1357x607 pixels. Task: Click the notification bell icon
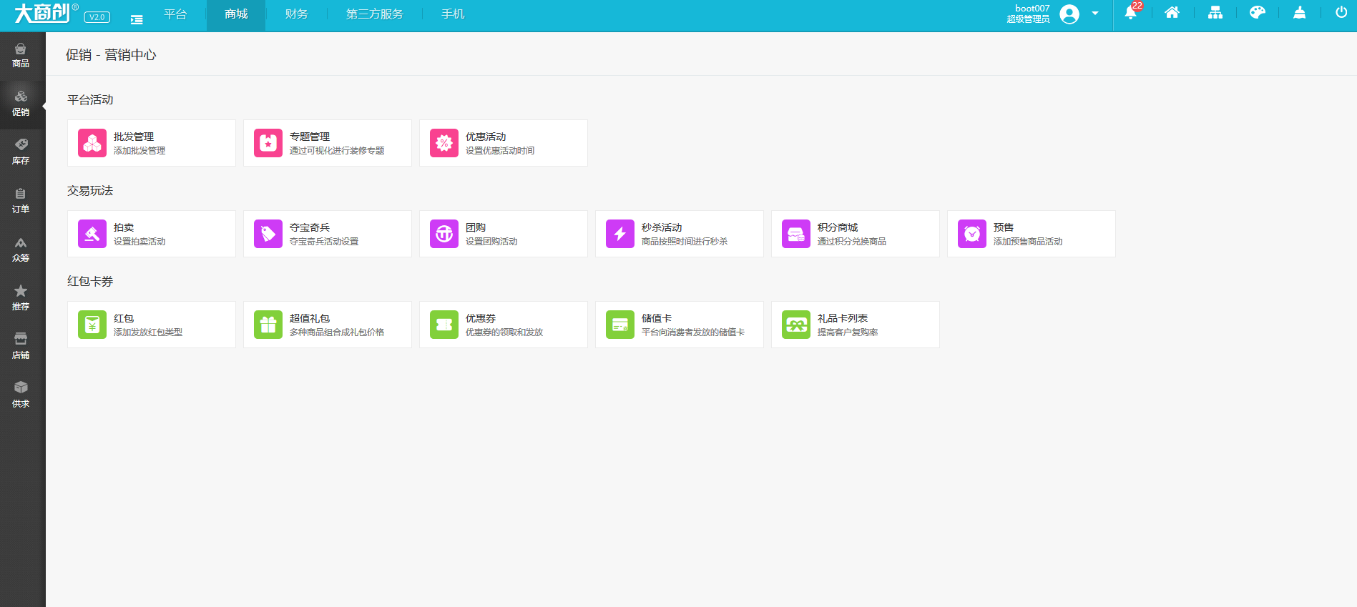pyautogui.click(x=1130, y=13)
